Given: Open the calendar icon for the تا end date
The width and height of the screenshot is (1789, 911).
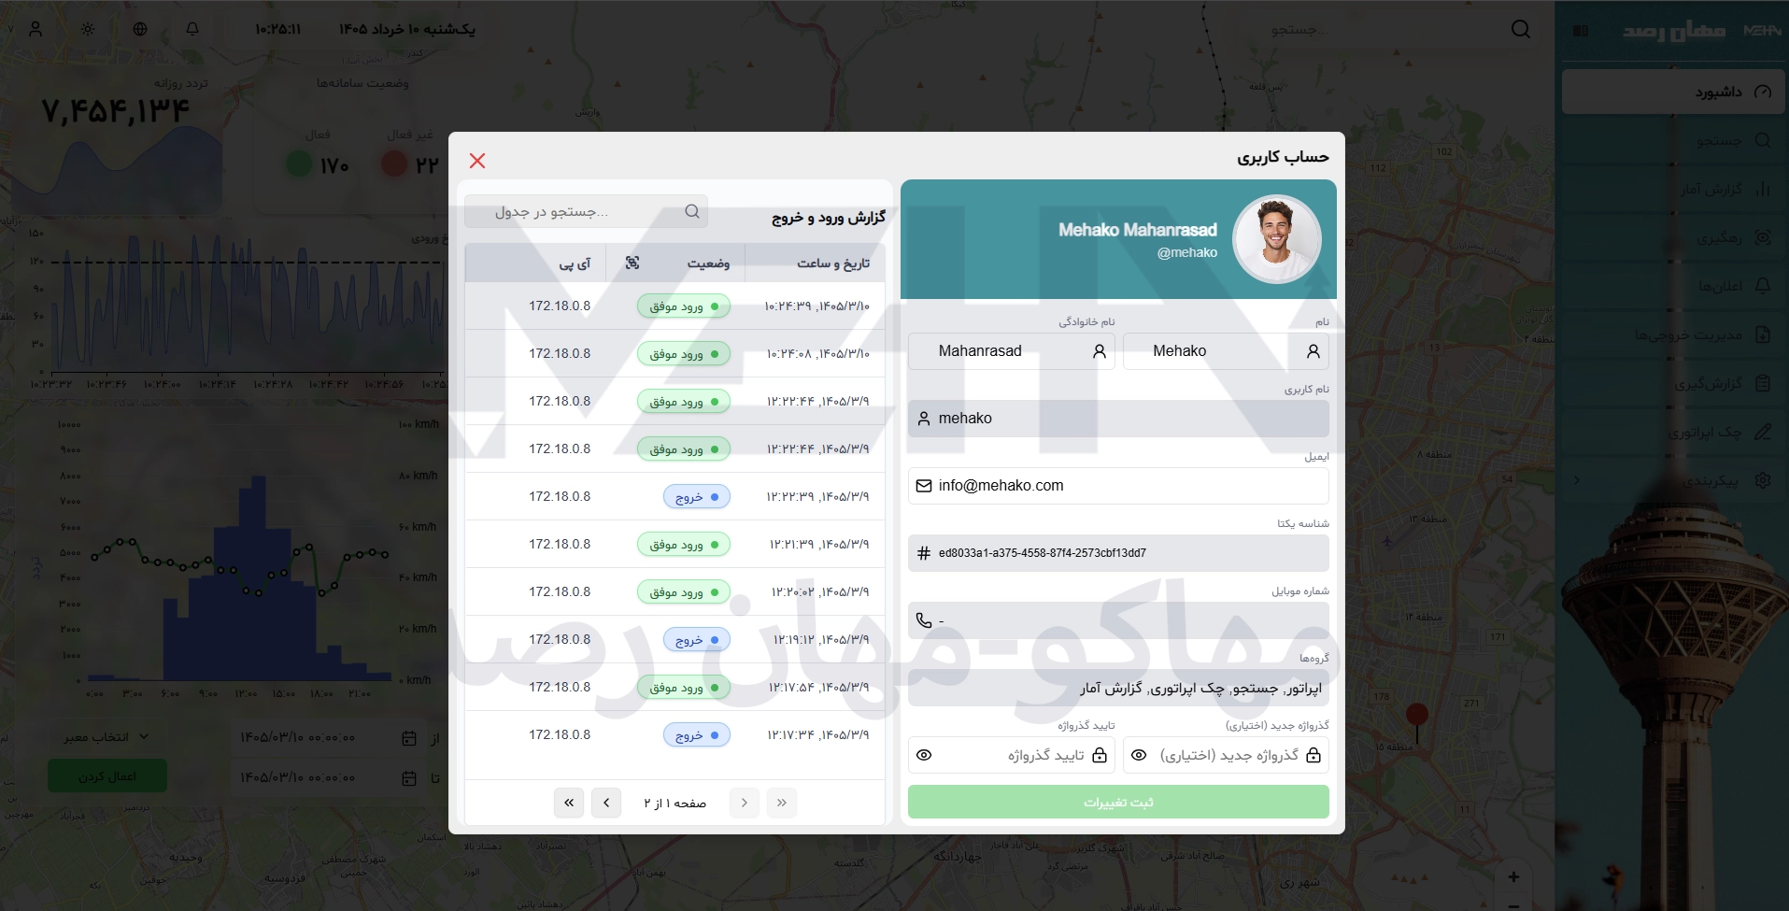Looking at the screenshot, I should tap(409, 777).
